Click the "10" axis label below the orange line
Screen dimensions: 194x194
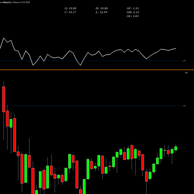[x=186, y=73]
